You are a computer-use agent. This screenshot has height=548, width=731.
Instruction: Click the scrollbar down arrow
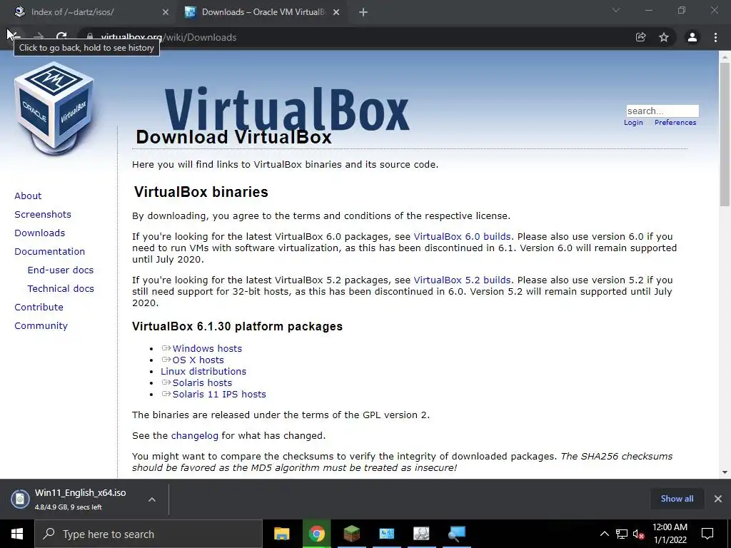pos(725,472)
